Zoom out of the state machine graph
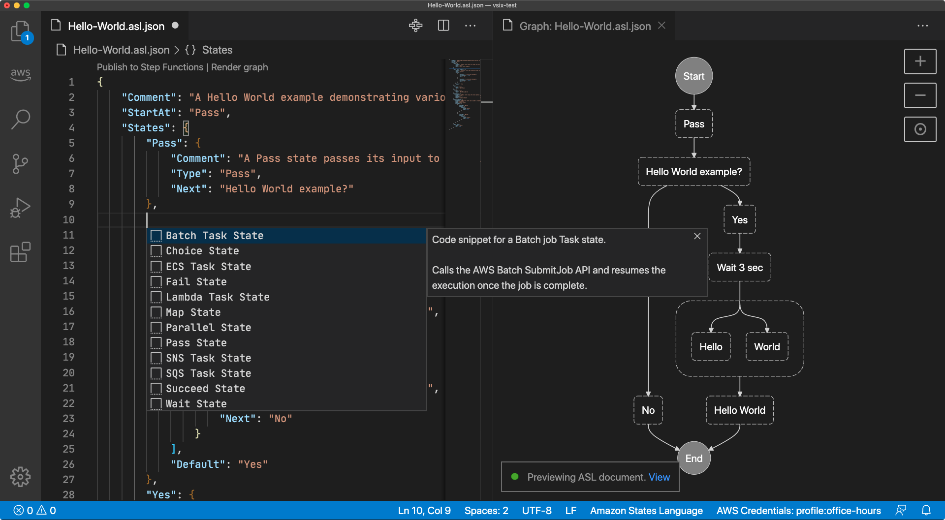Viewport: 945px width, 520px height. click(x=919, y=95)
